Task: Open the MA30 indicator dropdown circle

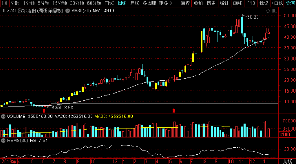Action: 67,11
